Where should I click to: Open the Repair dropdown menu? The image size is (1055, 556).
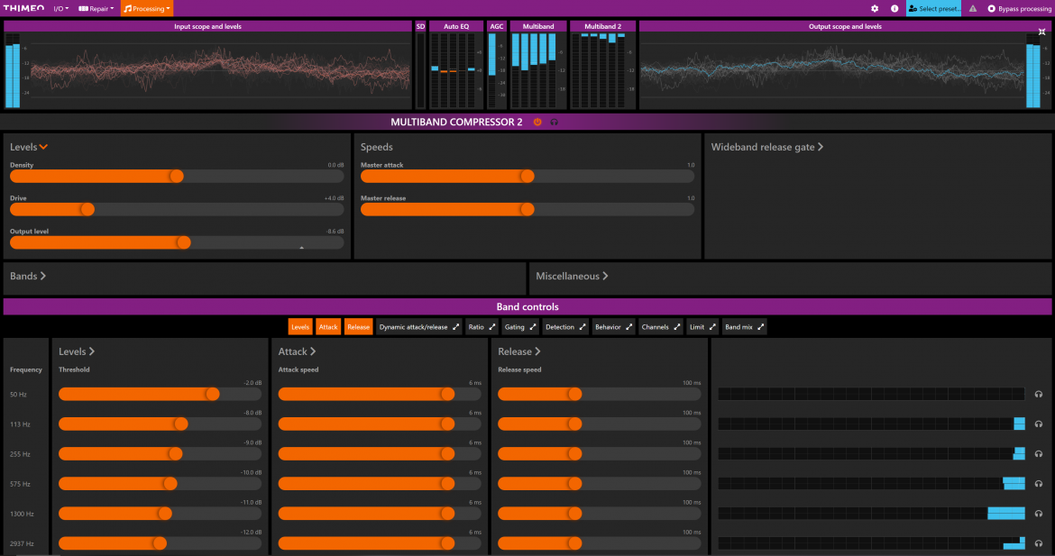point(96,8)
